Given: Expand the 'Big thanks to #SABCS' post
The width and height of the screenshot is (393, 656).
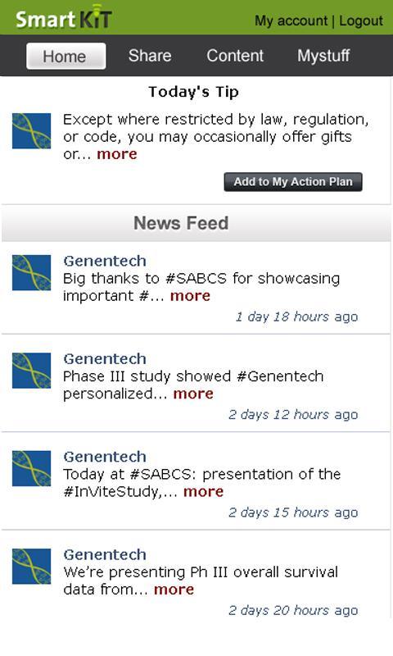Looking at the screenshot, I should [190, 296].
